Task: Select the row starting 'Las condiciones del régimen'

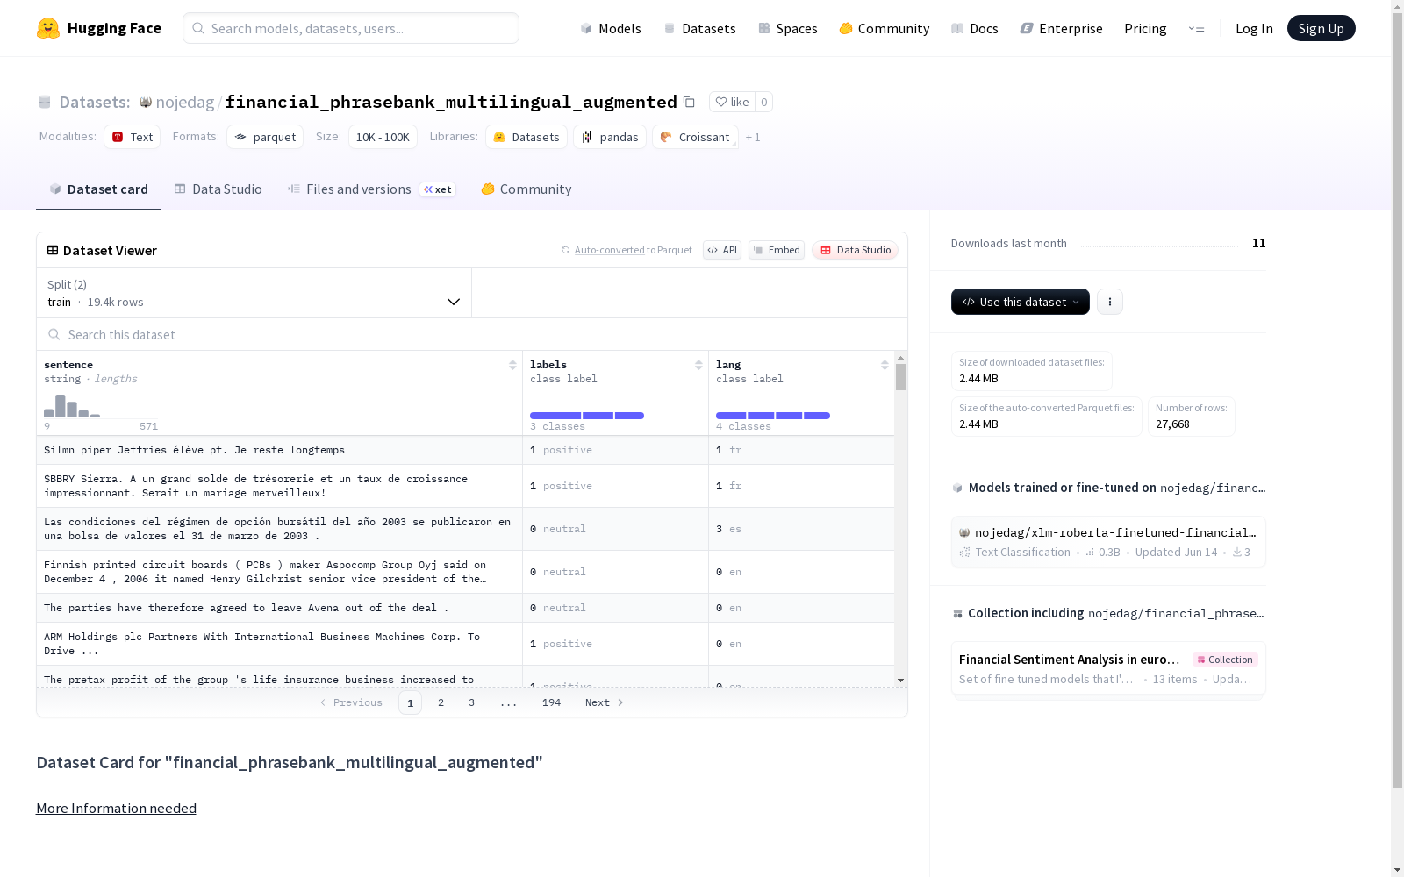Action: [x=465, y=529]
